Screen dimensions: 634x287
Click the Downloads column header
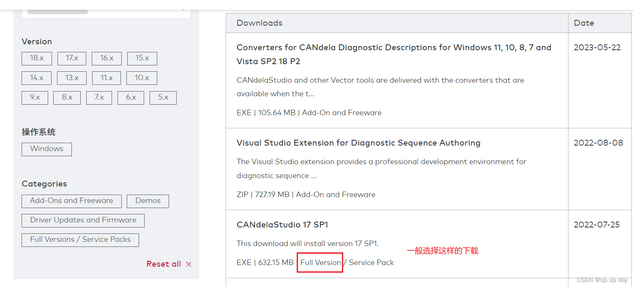[260, 23]
